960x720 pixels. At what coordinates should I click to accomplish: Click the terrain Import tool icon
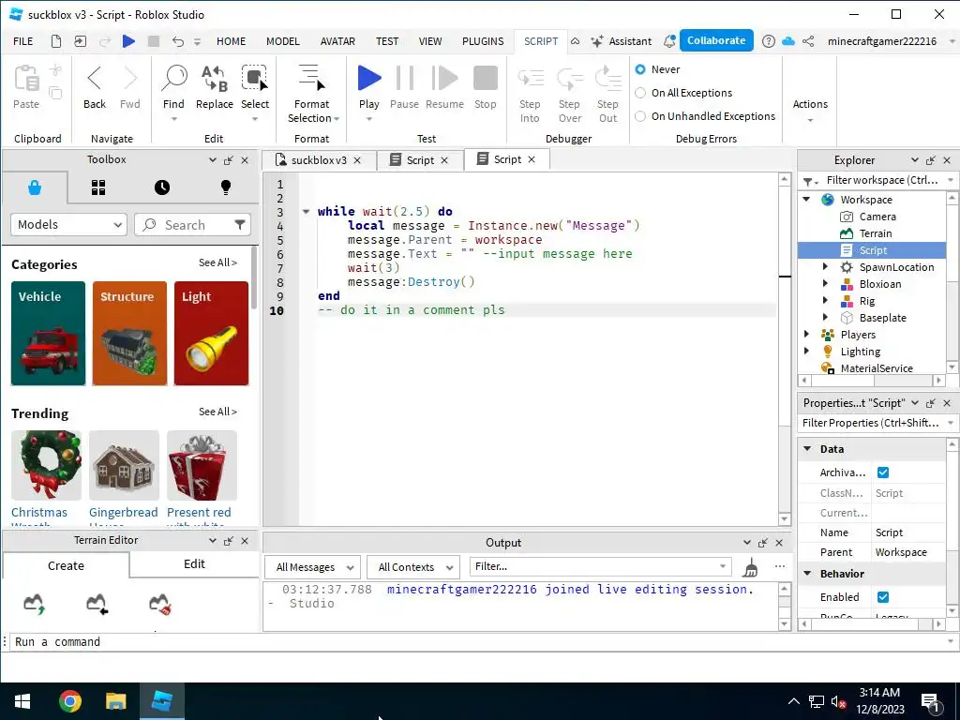pos(97,604)
